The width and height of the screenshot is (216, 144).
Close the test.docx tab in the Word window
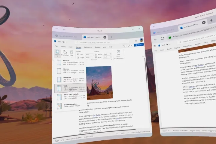click(x=105, y=37)
